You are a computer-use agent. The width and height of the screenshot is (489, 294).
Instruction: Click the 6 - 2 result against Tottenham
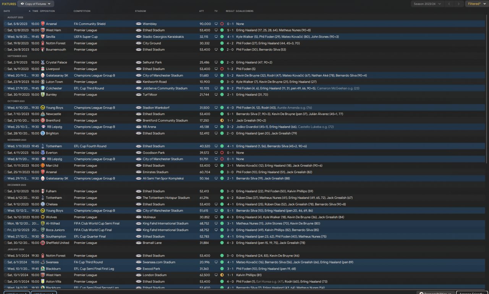[230, 198]
